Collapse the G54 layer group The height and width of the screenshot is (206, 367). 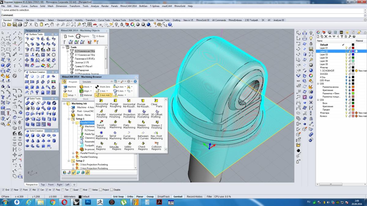tap(318, 100)
